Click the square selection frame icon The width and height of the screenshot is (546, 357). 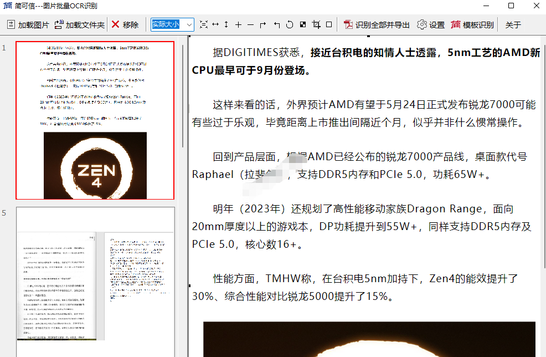pyautogui.click(x=329, y=24)
